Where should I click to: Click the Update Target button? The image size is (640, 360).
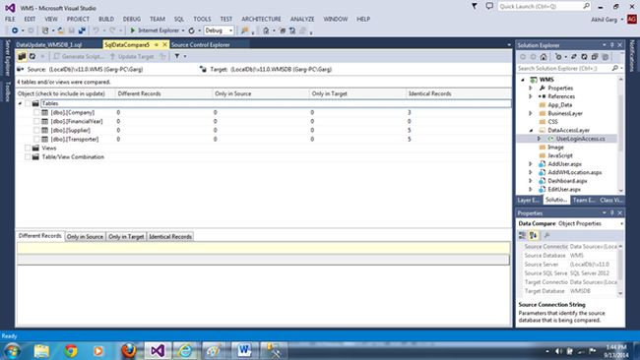(x=132, y=56)
